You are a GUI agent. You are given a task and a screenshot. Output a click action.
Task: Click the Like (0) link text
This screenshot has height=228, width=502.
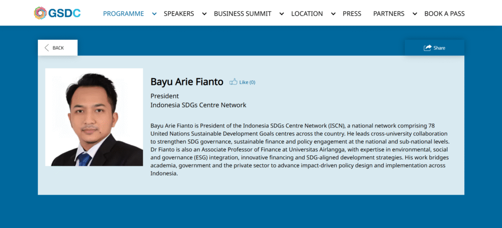(x=247, y=82)
